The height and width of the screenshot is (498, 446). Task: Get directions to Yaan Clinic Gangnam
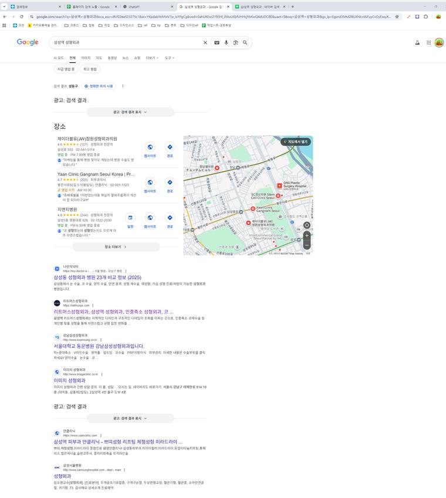(170, 185)
